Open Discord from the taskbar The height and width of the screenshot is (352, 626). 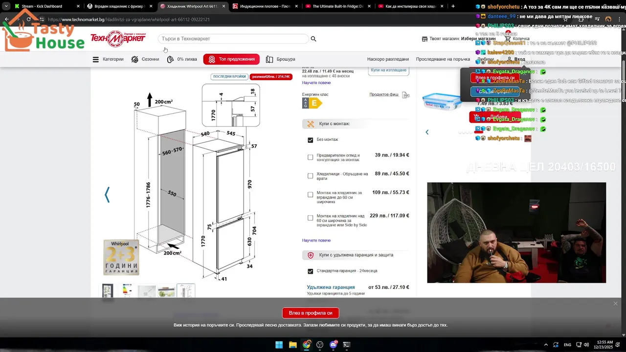click(334, 345)
